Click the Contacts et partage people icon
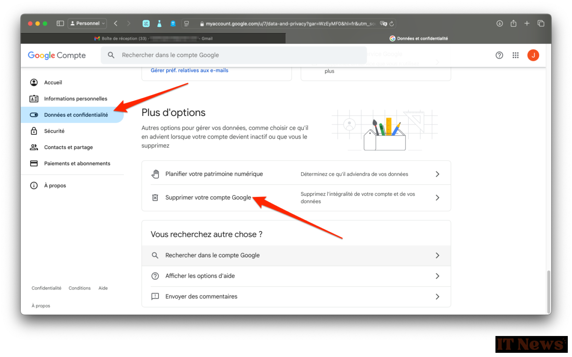 [x=34, y=147]
